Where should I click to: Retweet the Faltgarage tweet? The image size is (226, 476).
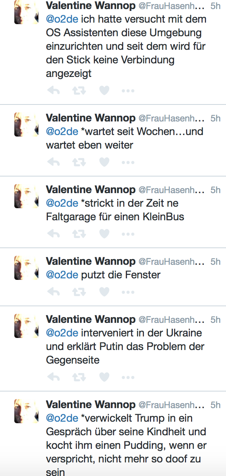click(79, 234)
